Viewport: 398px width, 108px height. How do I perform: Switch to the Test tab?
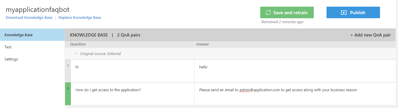coord(33,47)
